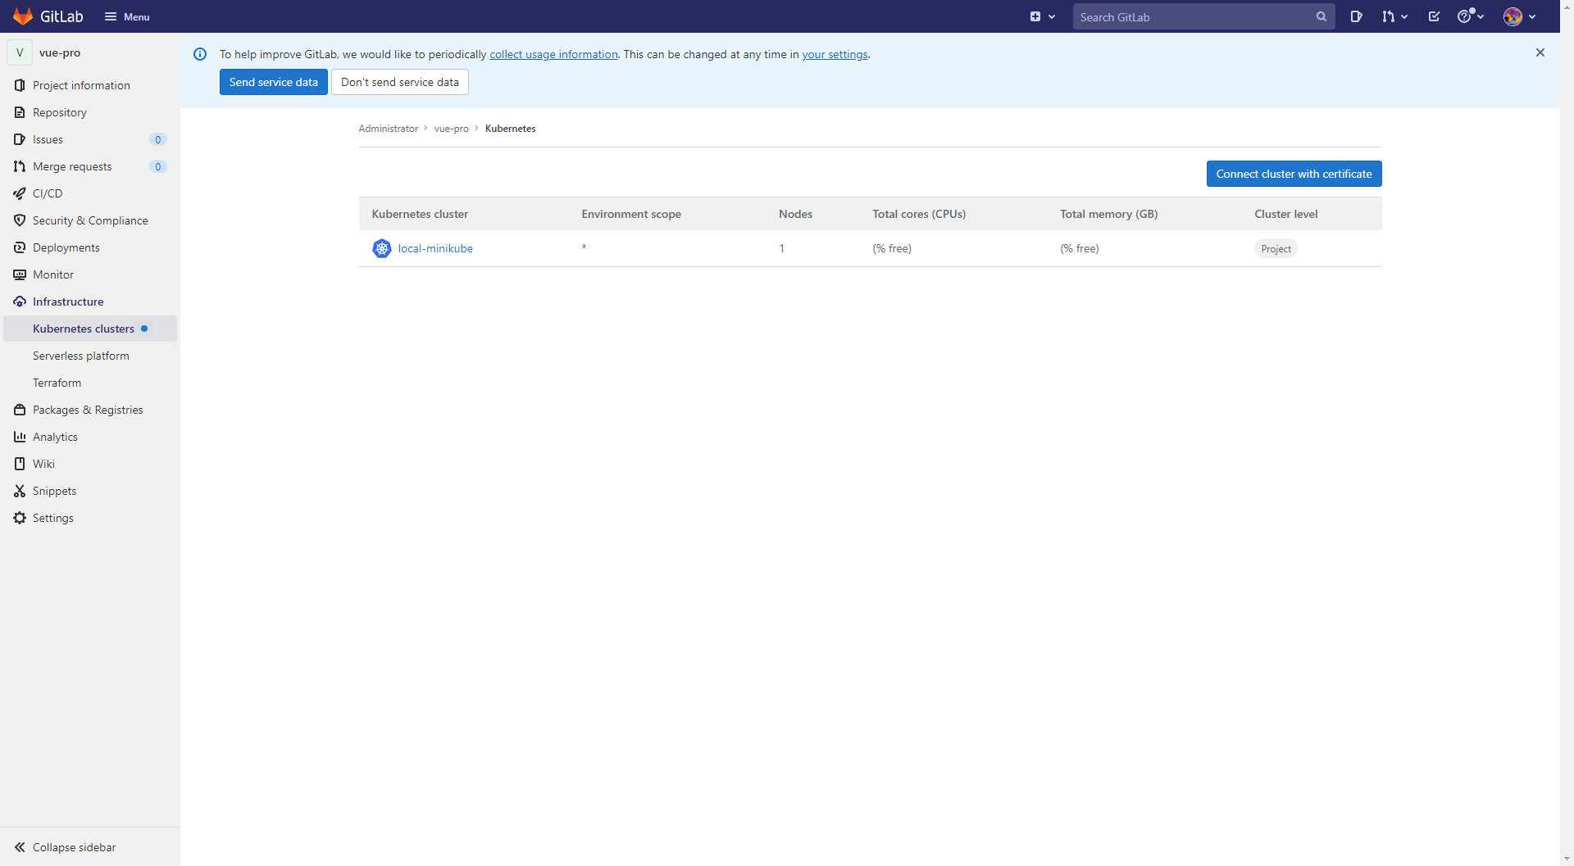1574x866 pixels.
Task: Open collect usage information link
Action: pyautogui.click(x=553, y=54)
